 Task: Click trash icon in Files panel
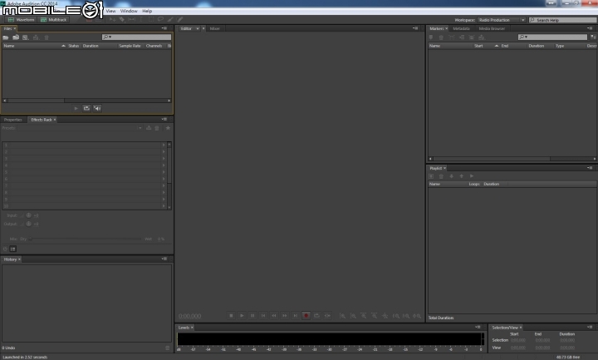point(47,37)
